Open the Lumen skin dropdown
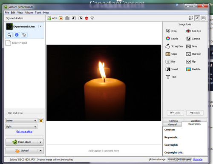Viewport: 213px width, 164px height. click(x=21, y=121)
